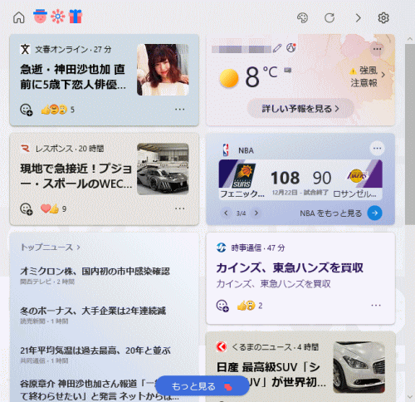415x402 pixels.
Task: Open more options for 文春オンライン card
Action: coord(179,110)
